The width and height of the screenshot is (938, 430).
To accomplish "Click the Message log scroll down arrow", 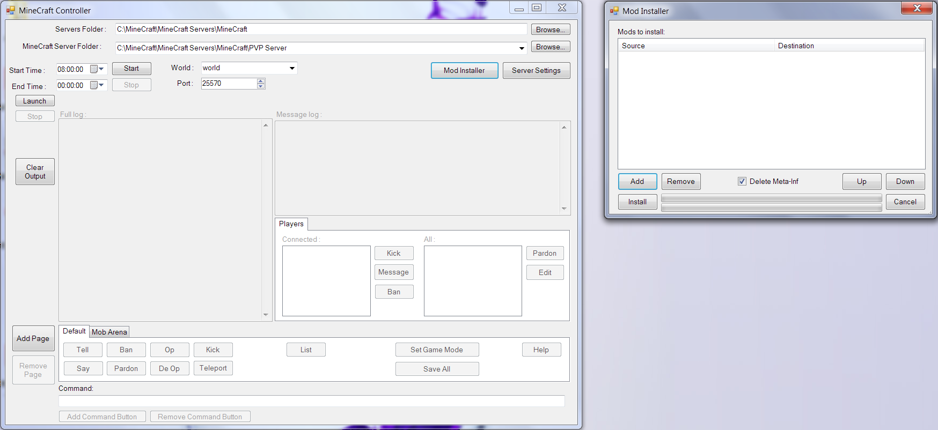I will point(564,209).
